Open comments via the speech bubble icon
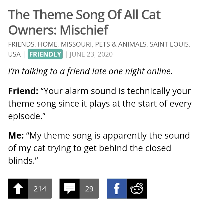206x210 pixels. point(70,189)
